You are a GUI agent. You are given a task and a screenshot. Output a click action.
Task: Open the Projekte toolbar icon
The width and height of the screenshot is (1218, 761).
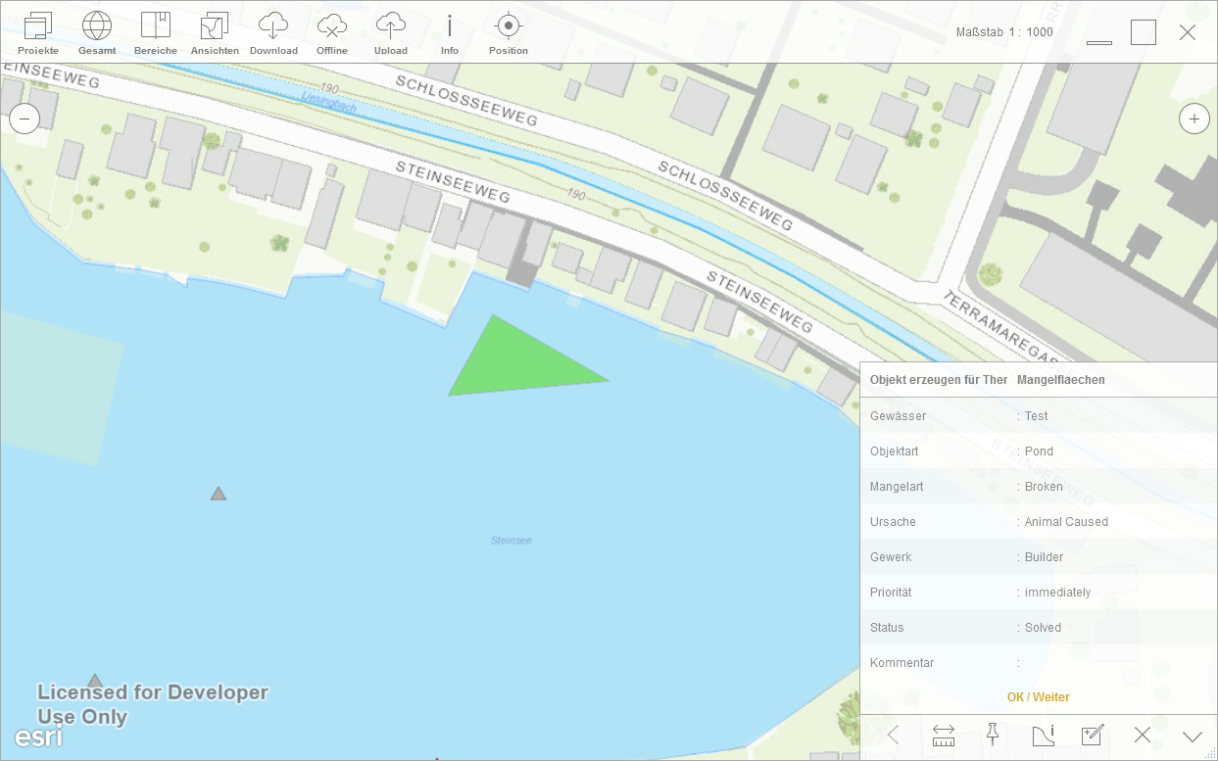point(38,33)
